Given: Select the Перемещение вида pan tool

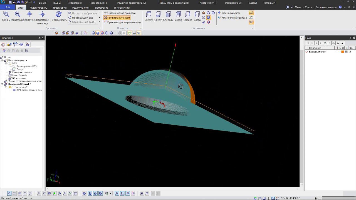Looking at the screenshot, I should (42, 14).
